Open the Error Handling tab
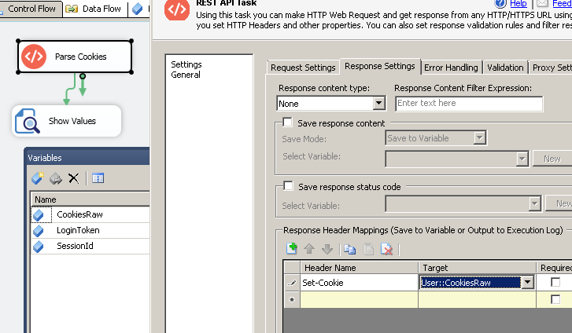 click(x=451, y=68)
